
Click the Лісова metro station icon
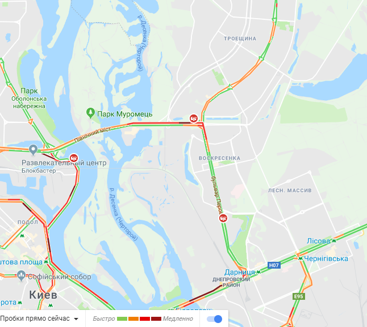click(334, 241)
